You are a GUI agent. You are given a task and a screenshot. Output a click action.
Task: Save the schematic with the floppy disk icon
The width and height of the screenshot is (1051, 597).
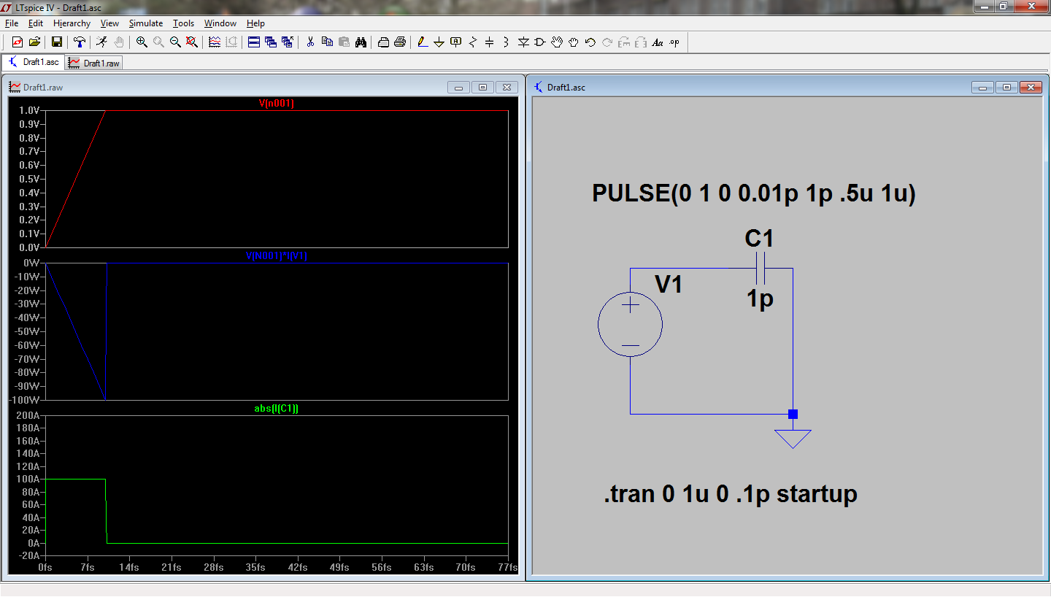(x=56, y=42)
